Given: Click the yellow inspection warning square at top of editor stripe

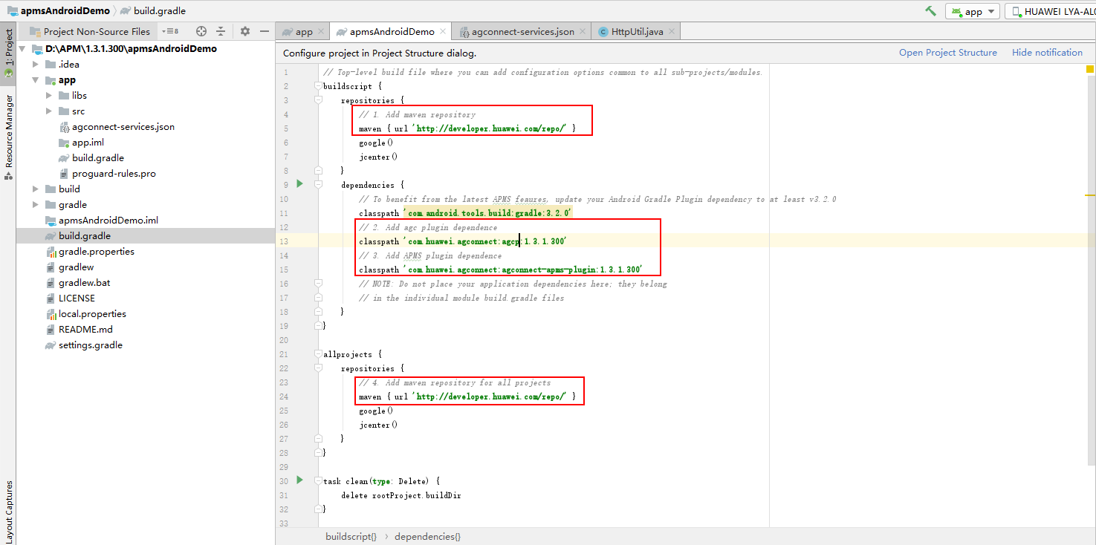Looking at the screenshot, I should coord(1090,69).
